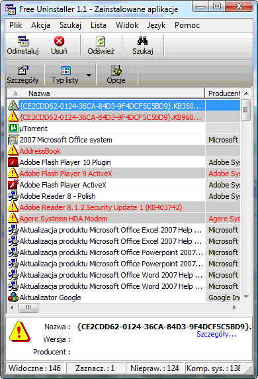
Task: Open the Pomoc menu
Action: pyautogui.click(x=187, y=25)
